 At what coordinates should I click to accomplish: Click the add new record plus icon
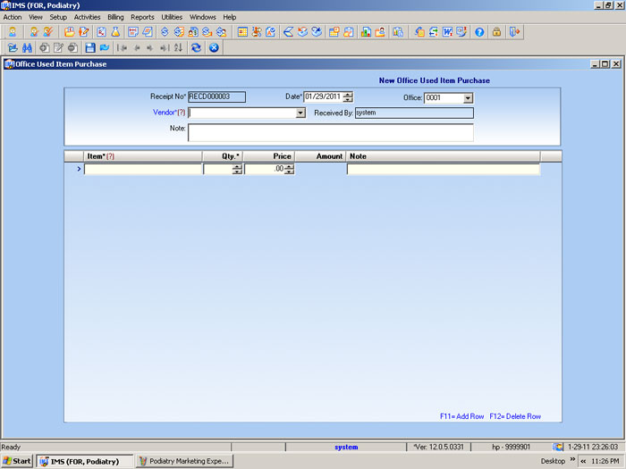pos(44,48)
